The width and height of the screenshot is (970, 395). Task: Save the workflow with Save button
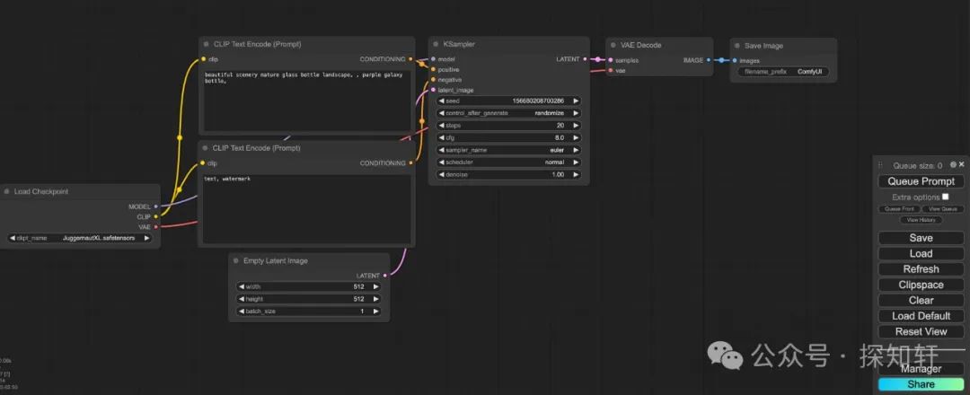pos(921,238)
